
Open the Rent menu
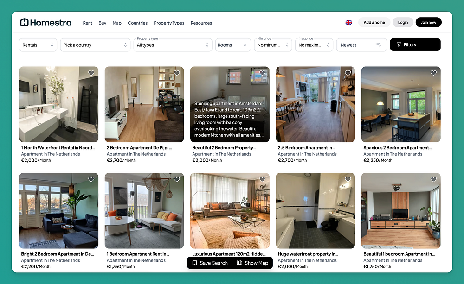[x=87, y=23]
